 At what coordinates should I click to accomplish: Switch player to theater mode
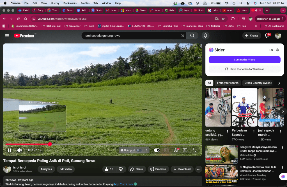[185, 150]
